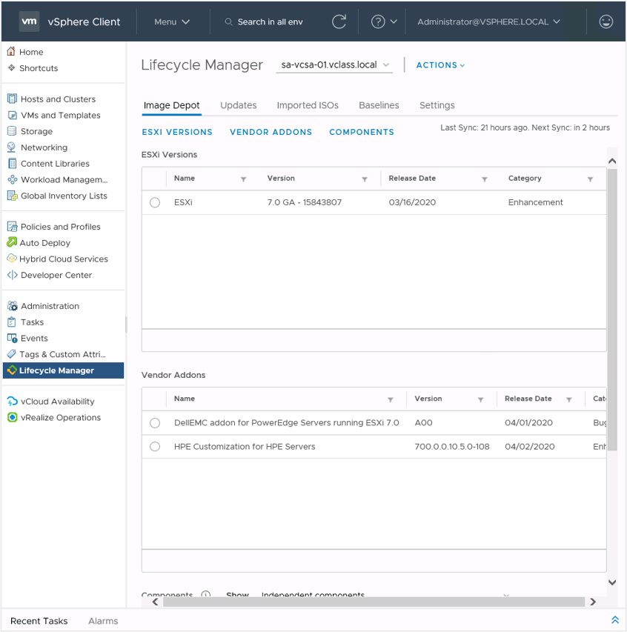The width and height of the screenshot is (627, 632).
Task: Switch to the Updates tab
Action: (239, 105)
